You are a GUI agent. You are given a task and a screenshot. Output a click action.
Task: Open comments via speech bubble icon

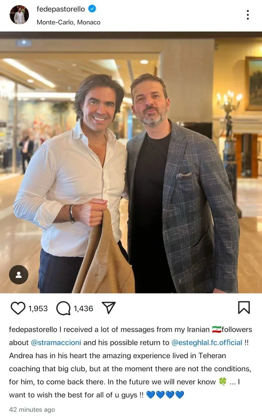[63, 308]
